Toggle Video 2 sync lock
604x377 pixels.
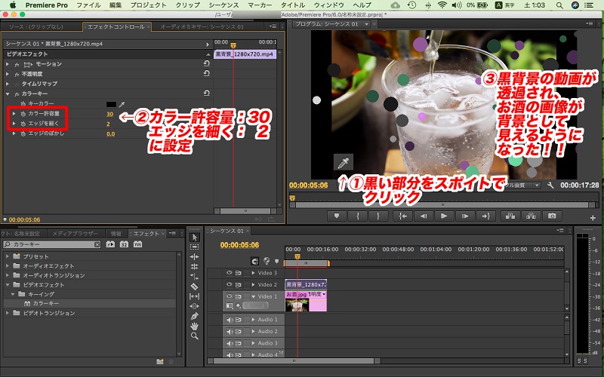click(238, 284)
